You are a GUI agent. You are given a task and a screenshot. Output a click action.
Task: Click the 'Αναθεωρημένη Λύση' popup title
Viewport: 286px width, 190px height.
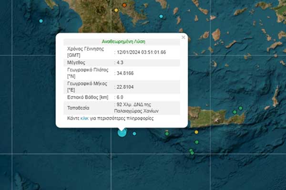121,41
